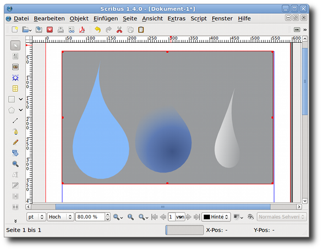Select the Freehand pencil tool
The image size is (322, 250).
pyautogui.click(x=15, y=142)
